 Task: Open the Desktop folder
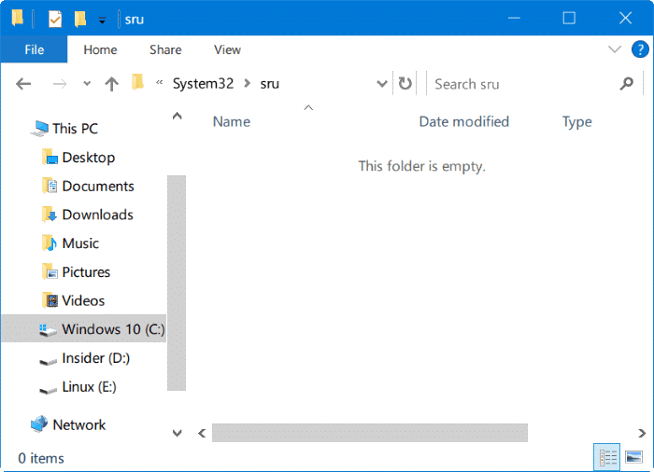pyautogui.click(x=89, y=158)
